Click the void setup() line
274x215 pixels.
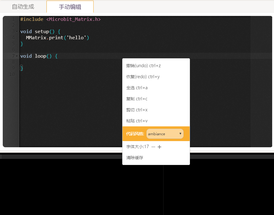(40, 32)
